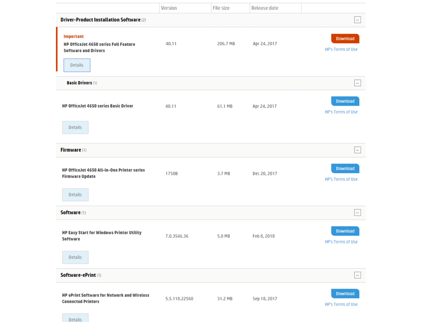The height and width of the screenshot is (322, 421).
Task: Download the Full Feature Software and Drivers
Action: 345,38
